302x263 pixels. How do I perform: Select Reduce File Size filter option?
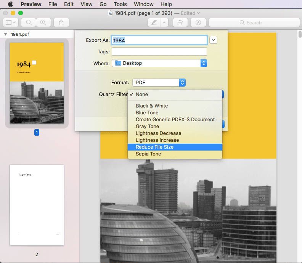pyautogui.click(x=154, y=147)
